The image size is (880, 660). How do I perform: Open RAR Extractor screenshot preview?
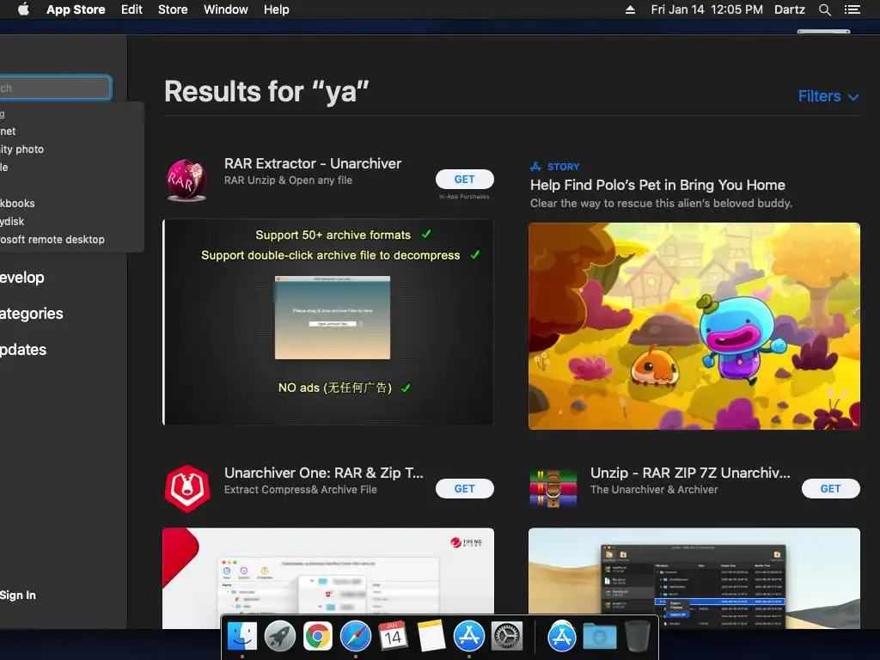[328, 322]
